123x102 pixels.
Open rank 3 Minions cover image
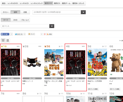54,62
